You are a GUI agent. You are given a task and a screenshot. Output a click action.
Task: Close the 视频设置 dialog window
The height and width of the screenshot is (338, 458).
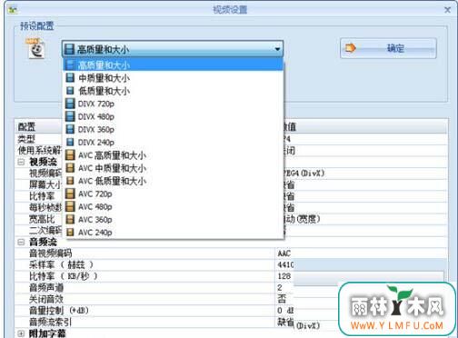click(447, 10)
